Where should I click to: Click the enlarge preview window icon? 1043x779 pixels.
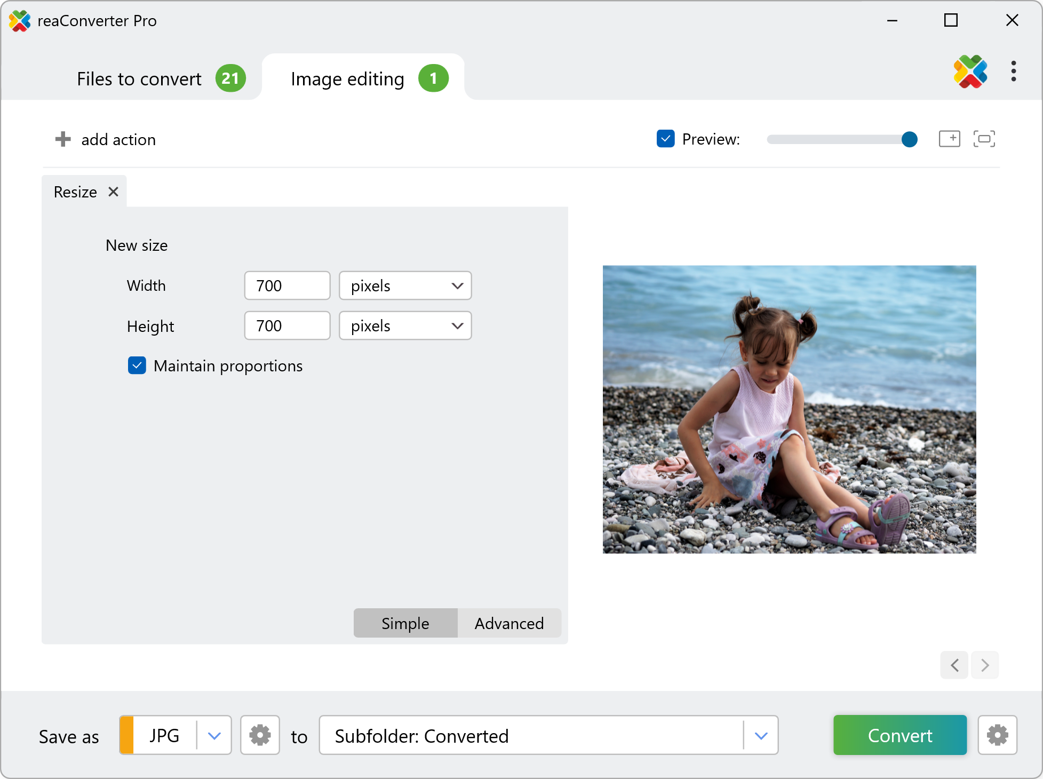949,139
